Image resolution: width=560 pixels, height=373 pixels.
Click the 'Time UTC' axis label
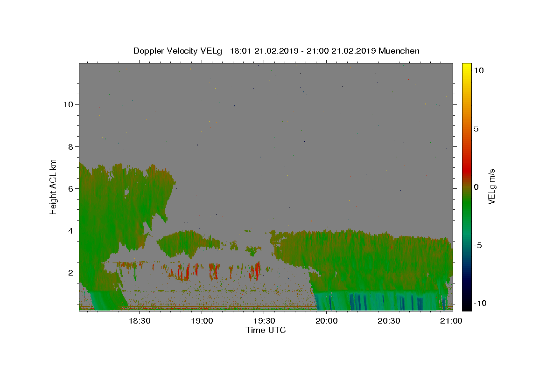click(266, 330)
